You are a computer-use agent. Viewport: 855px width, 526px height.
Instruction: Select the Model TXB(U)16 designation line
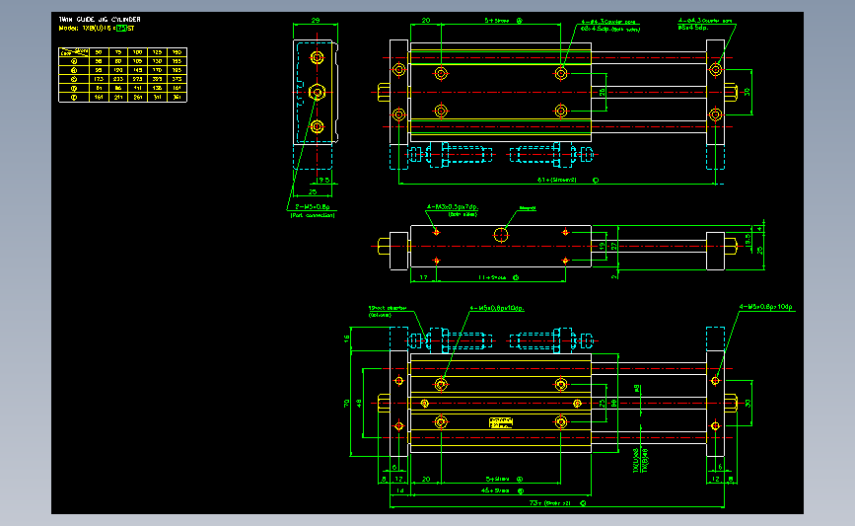pyautogui.click(x=97, y=28)
